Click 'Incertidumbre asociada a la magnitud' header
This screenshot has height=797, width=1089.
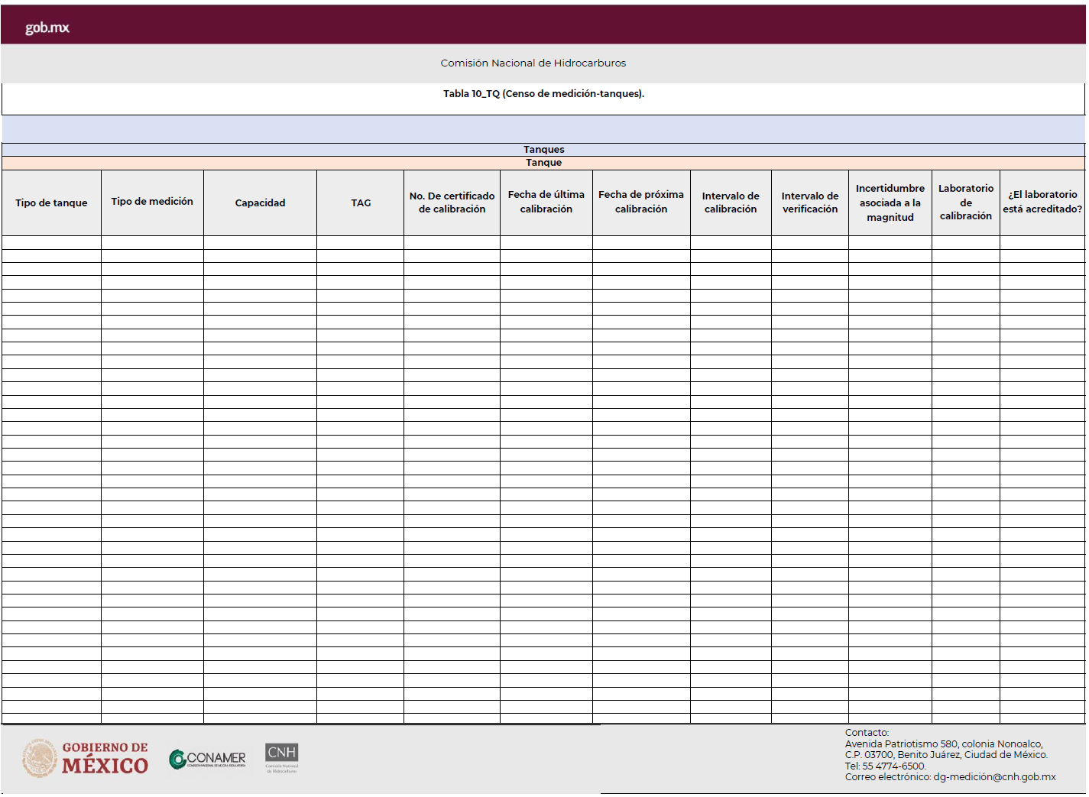click(x=890, y=202)
